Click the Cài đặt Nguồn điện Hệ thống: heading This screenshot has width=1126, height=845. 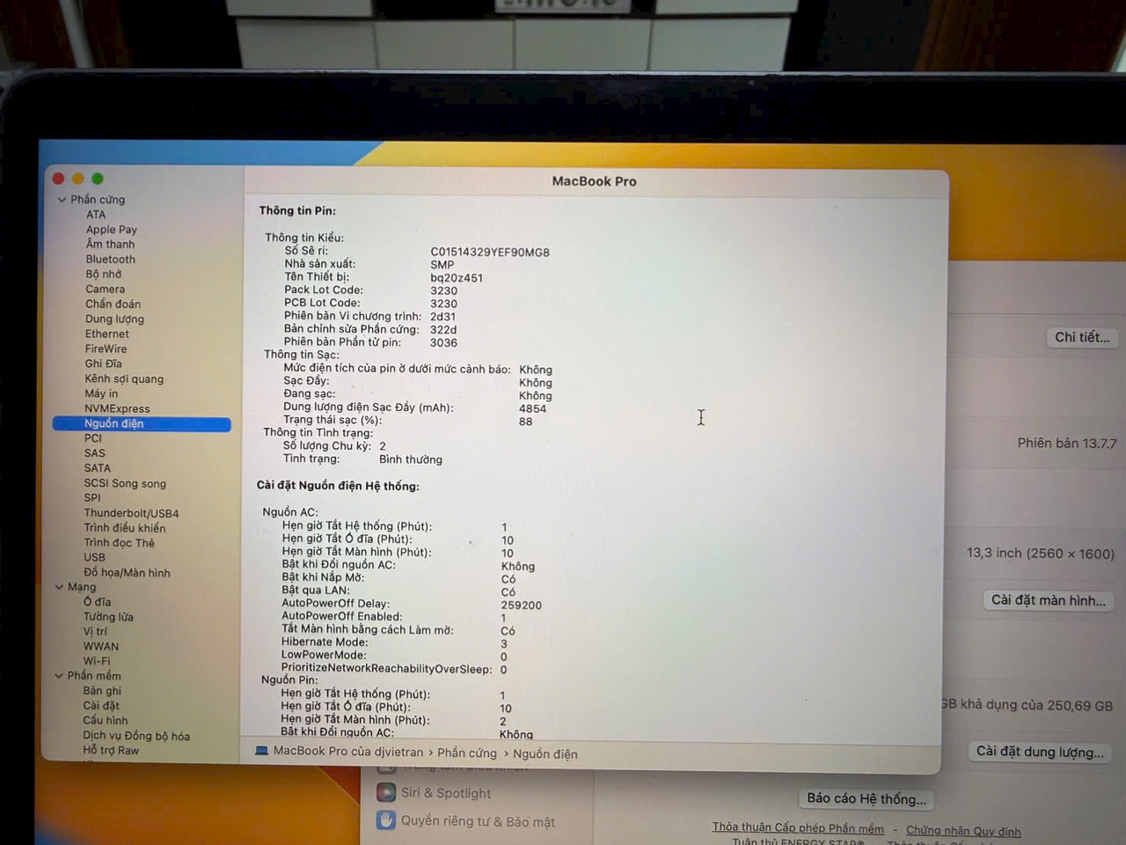[x=338, y=486]
